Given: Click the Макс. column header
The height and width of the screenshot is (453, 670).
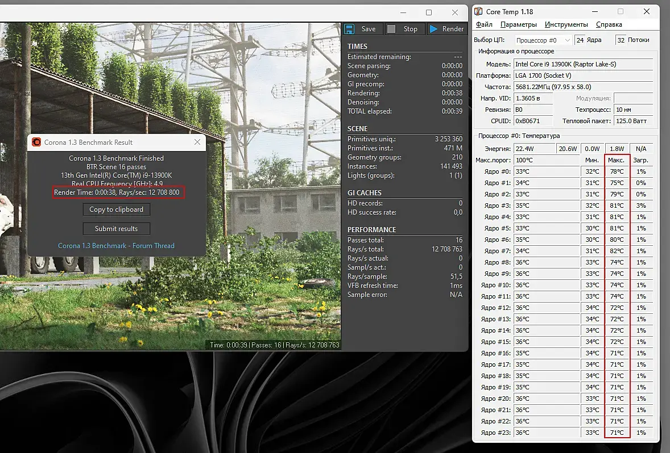Looking at the screenshot, I should [617, 160].
